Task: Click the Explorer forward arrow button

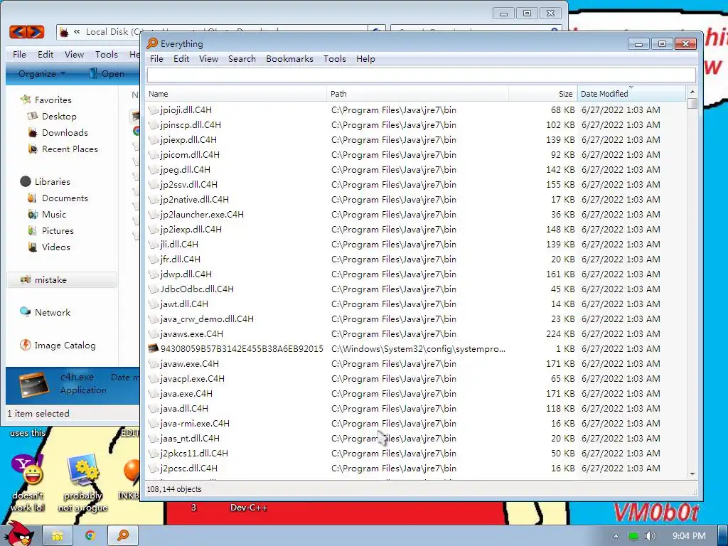Action: click(36, 31)
